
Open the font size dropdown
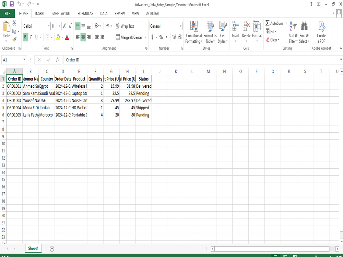[x=59, y=26]
